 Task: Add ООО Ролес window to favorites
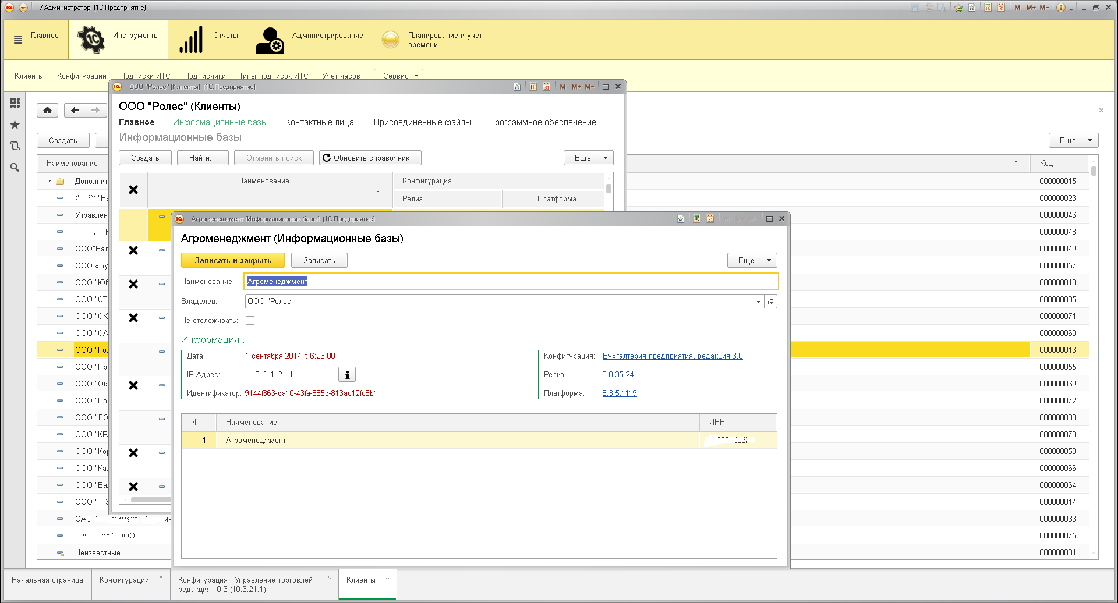point(517,87)
